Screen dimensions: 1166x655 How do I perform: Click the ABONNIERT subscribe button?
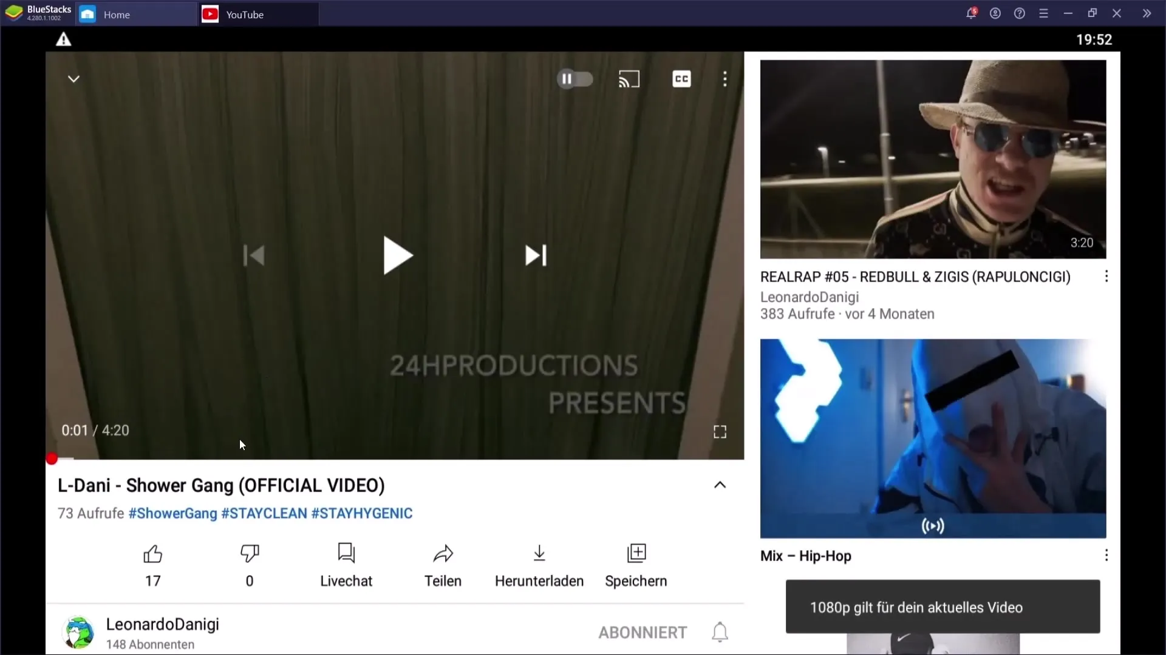643,633
